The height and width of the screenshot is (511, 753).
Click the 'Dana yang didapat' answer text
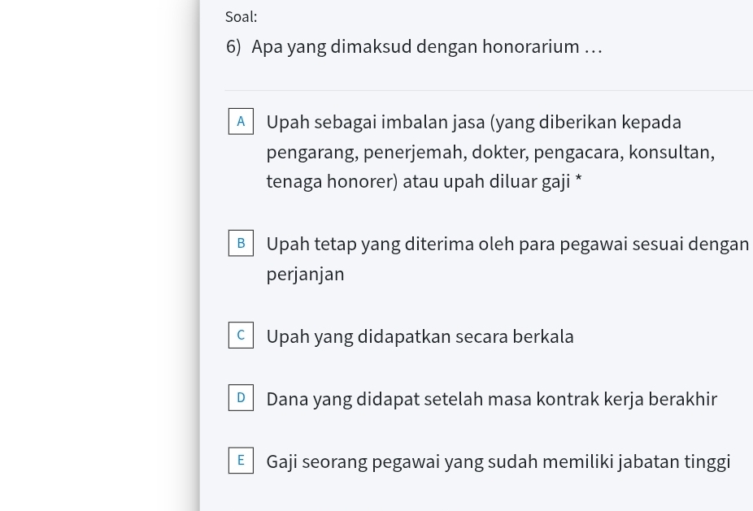tap(491, 398)
